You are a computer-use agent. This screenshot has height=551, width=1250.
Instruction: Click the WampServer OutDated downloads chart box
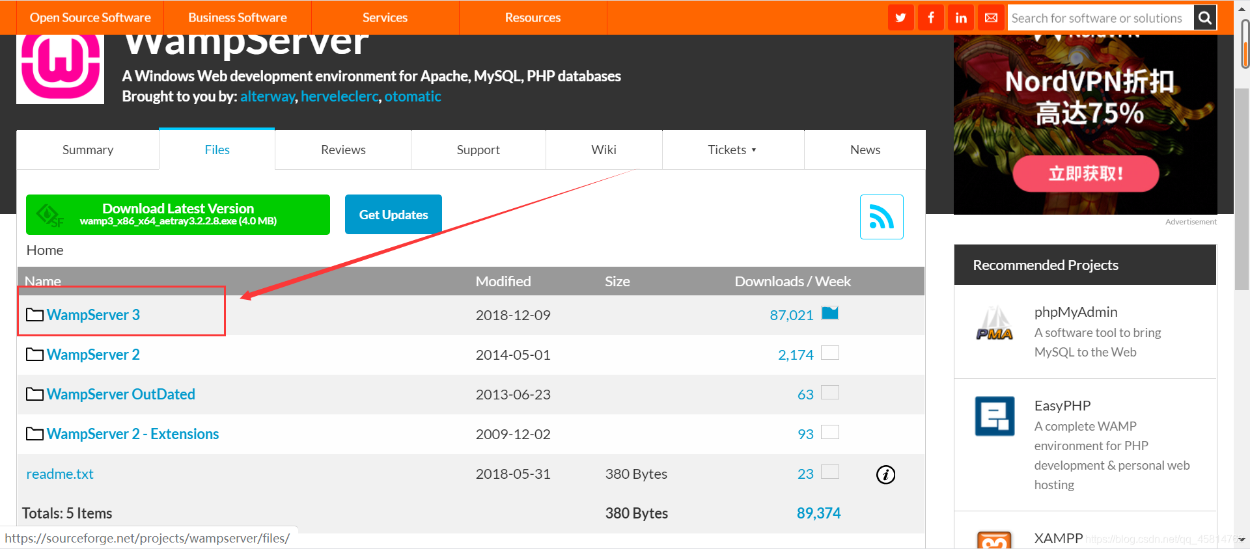[x=830, y=392]
